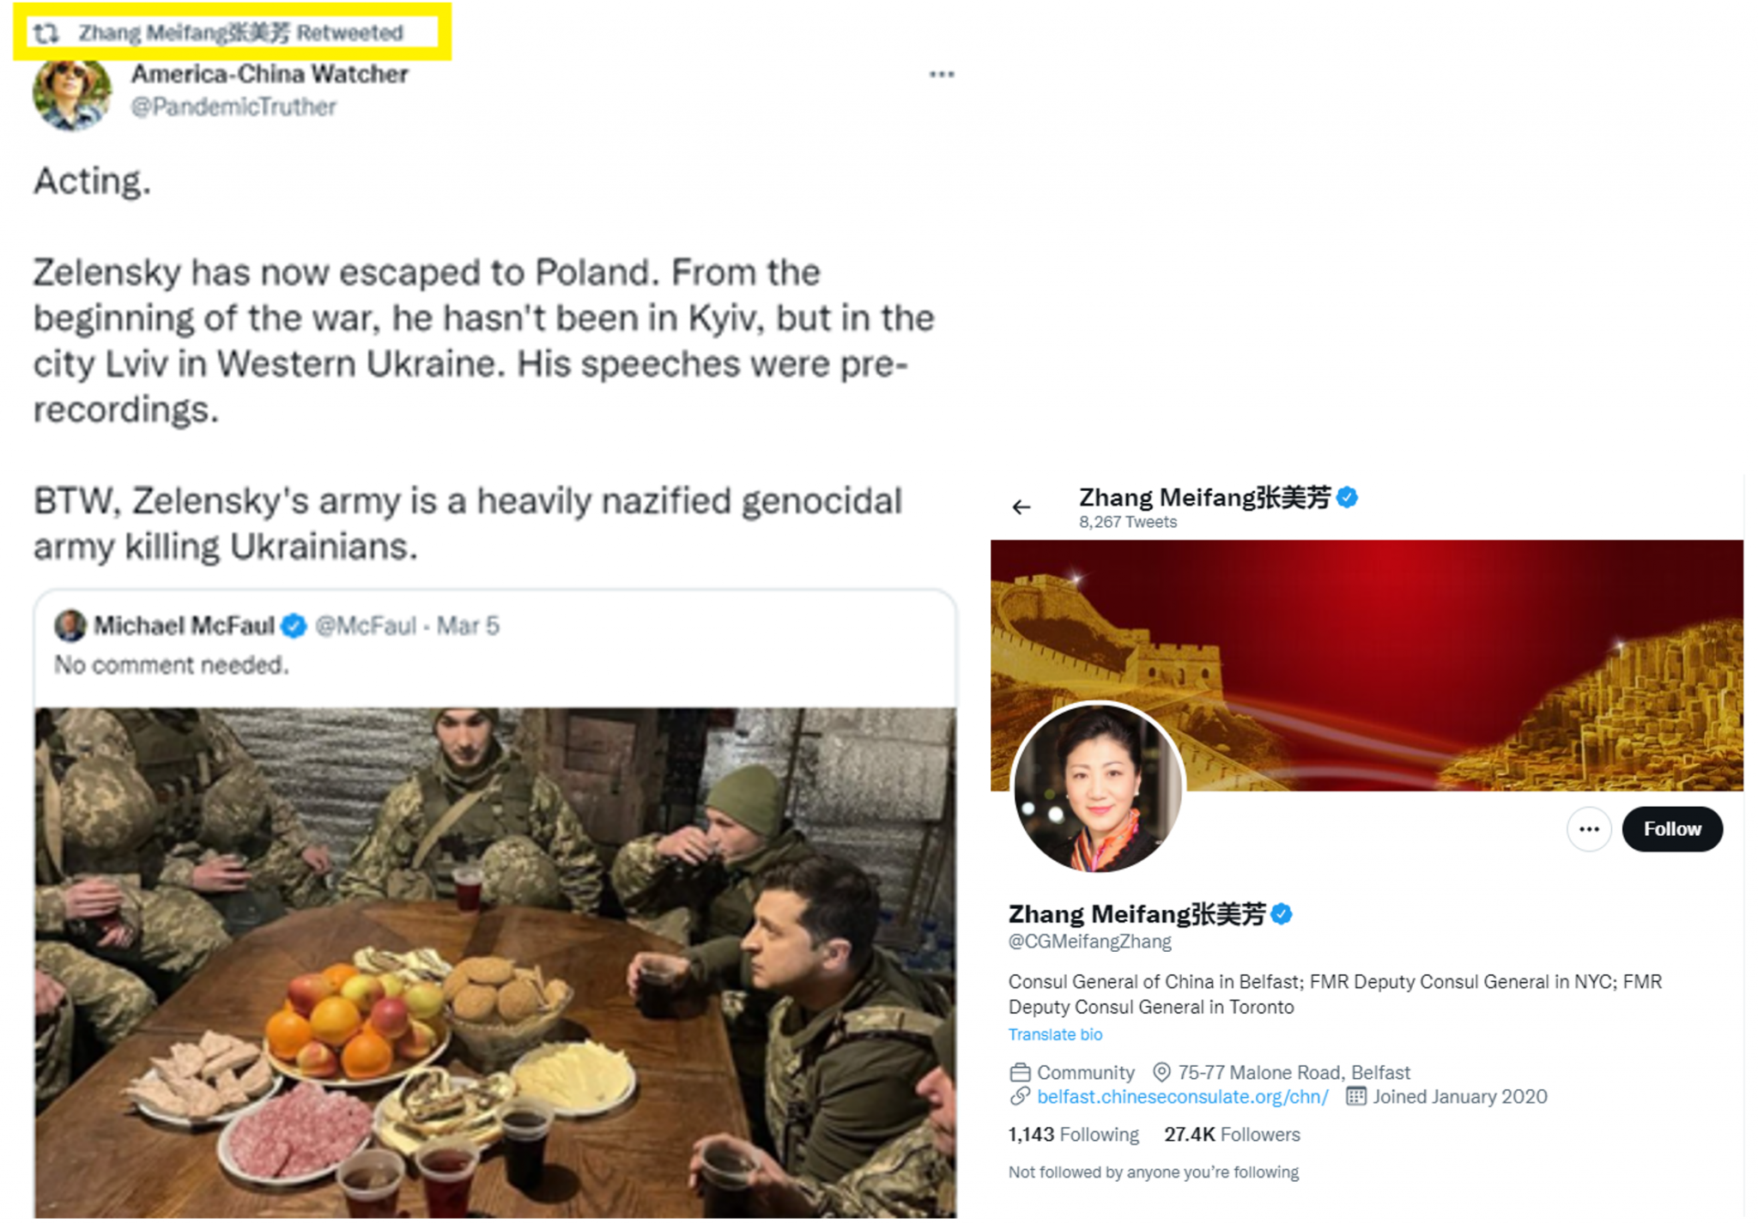Image resolution: width=1758 pixels, height=1224 pixels.
Task: Click the retweet icon beside Zhang Meifang Retweeted
Action: 46,33
